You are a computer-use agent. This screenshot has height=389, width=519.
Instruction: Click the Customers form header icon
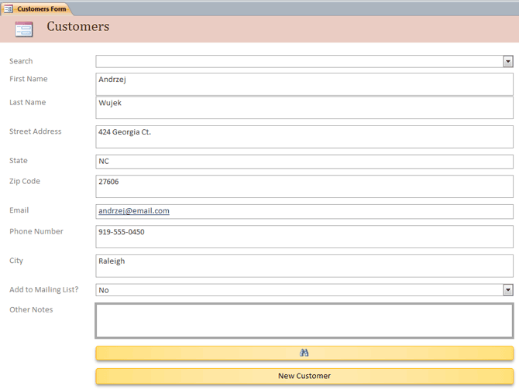click(x=24, y=29)
